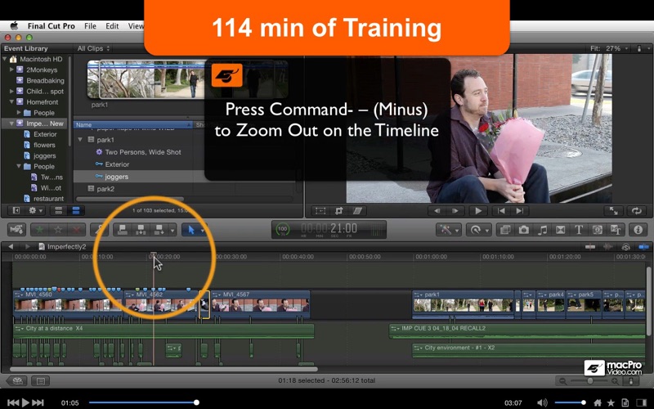Collapse the Homefront event
Image resolution: width=654 pixels, height=409 pixels.
coord(11,101)
